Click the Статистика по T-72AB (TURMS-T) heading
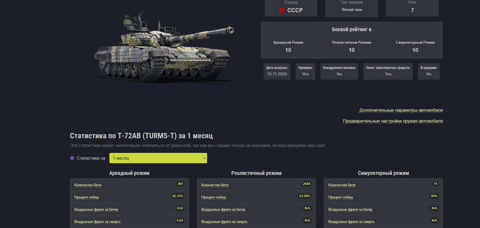Viewport: 480px width, 228px height. (141, 136)
